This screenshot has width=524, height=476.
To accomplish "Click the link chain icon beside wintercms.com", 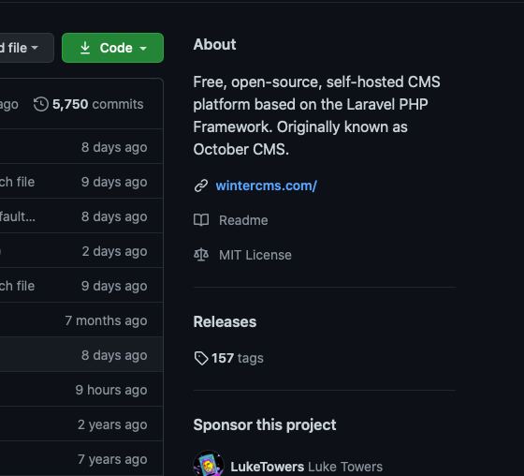I will click(201, 186).
